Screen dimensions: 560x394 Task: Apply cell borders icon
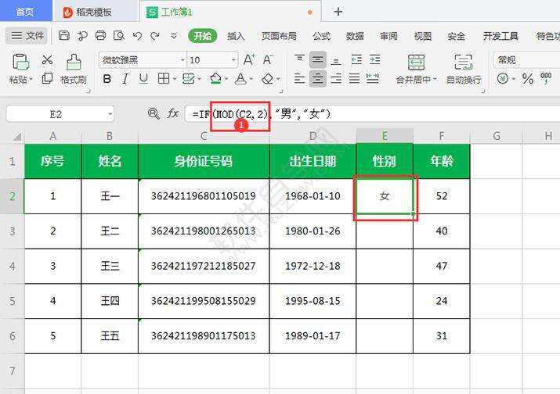click(x=164, y=78)
